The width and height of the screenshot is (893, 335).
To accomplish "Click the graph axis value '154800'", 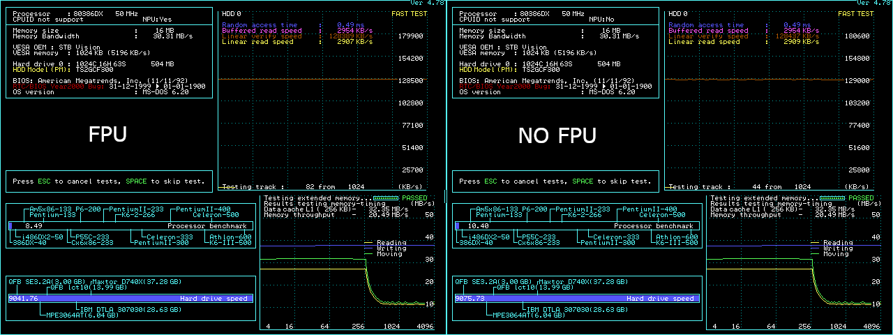I will (857, 59).
